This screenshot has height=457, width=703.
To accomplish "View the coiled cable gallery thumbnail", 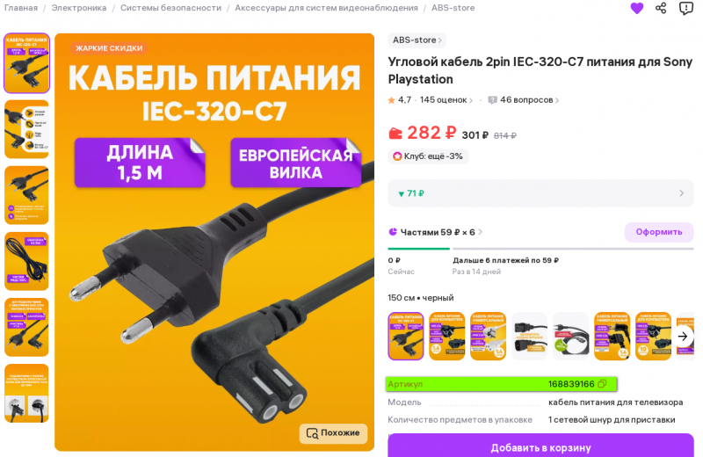I will [26, 261].
